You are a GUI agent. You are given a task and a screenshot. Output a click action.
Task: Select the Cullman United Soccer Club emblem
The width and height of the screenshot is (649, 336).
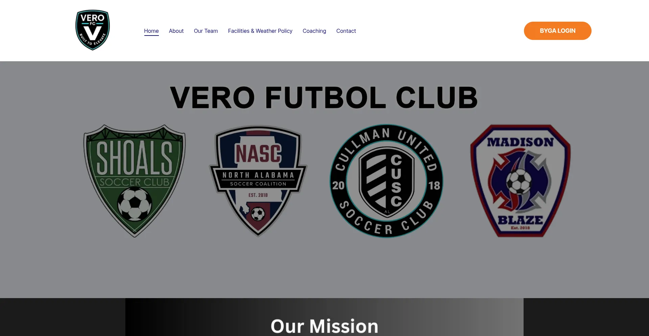[x=386, y=181]
